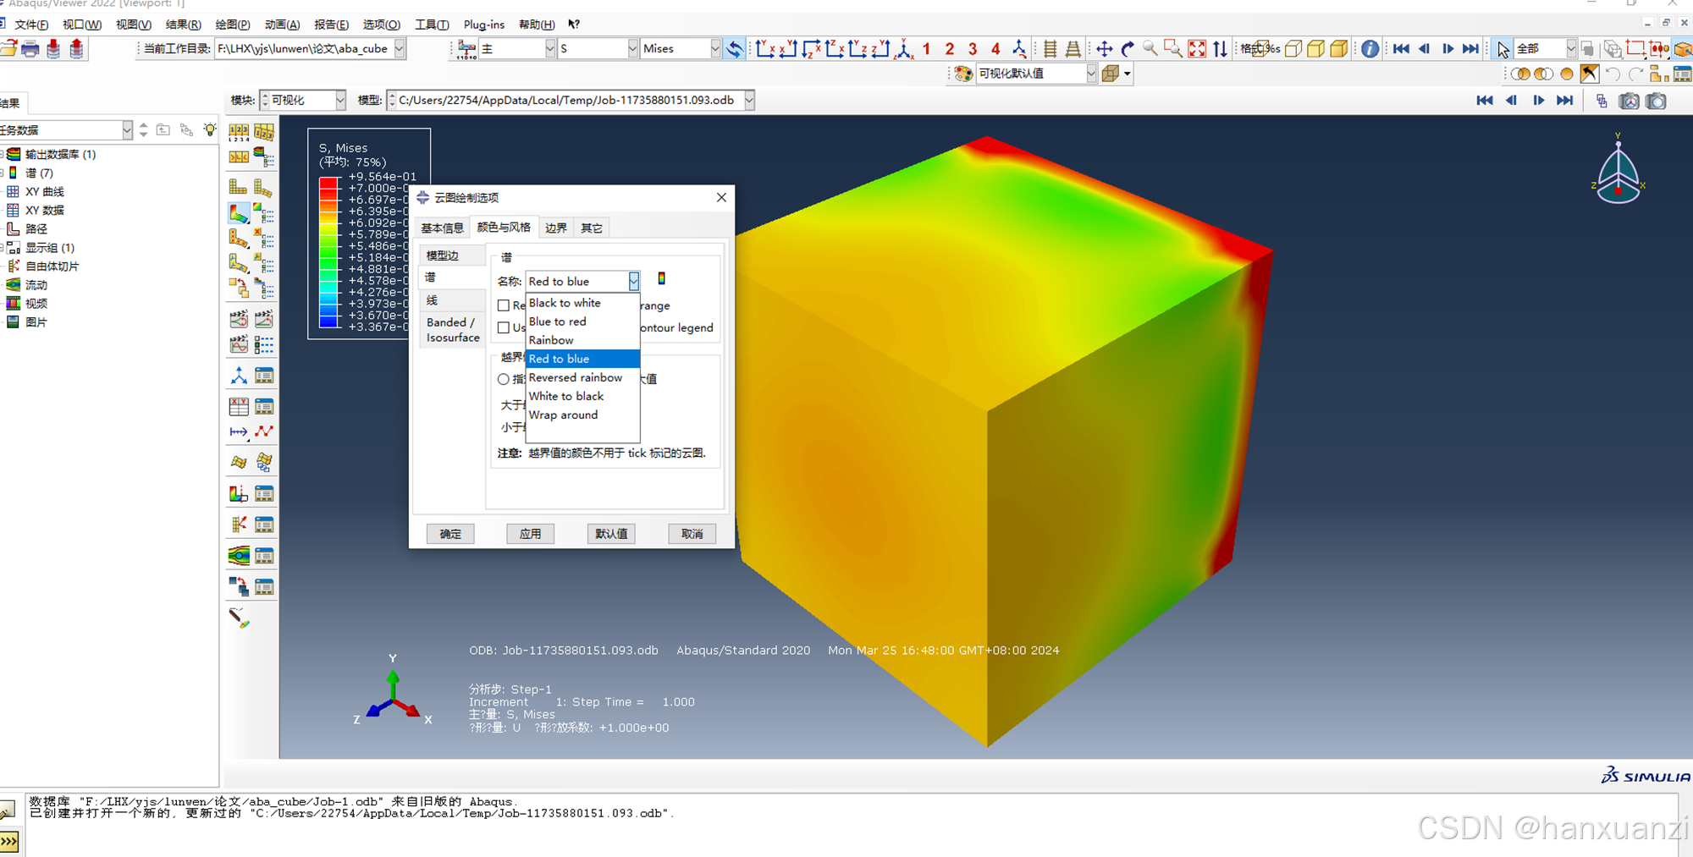Viewport: 1693px width, 857px height.
Task: Click the field output variable icon before 主
Action: 466,49
